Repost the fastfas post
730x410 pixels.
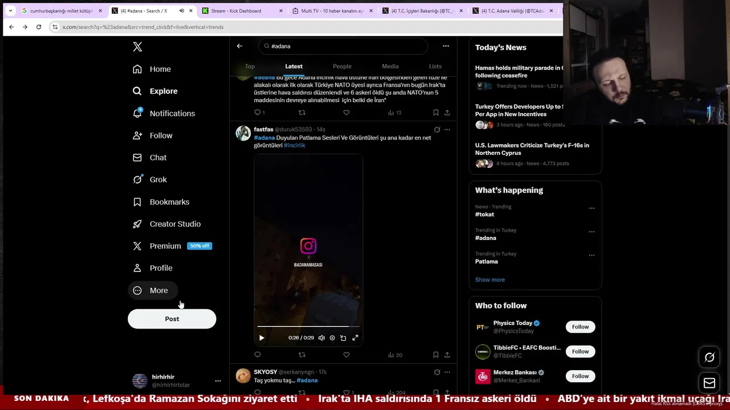click(x=302, y=355)
